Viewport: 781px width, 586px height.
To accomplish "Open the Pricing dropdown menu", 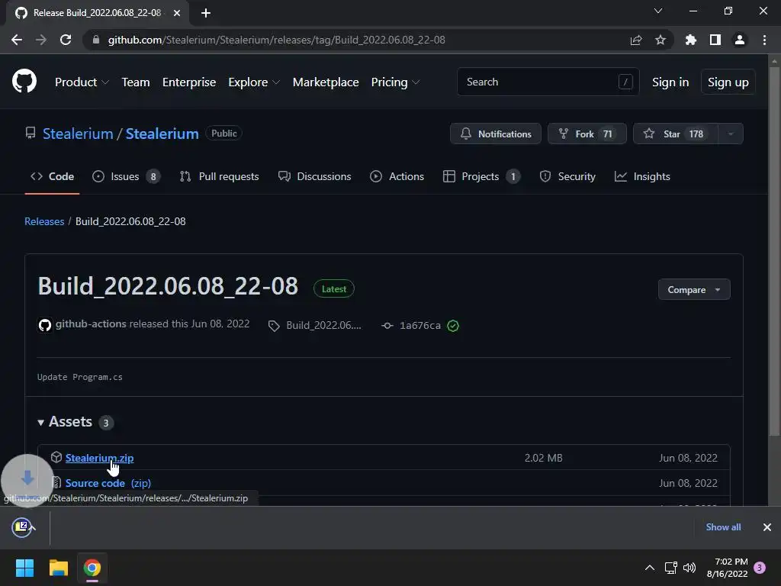I will 395,82.
